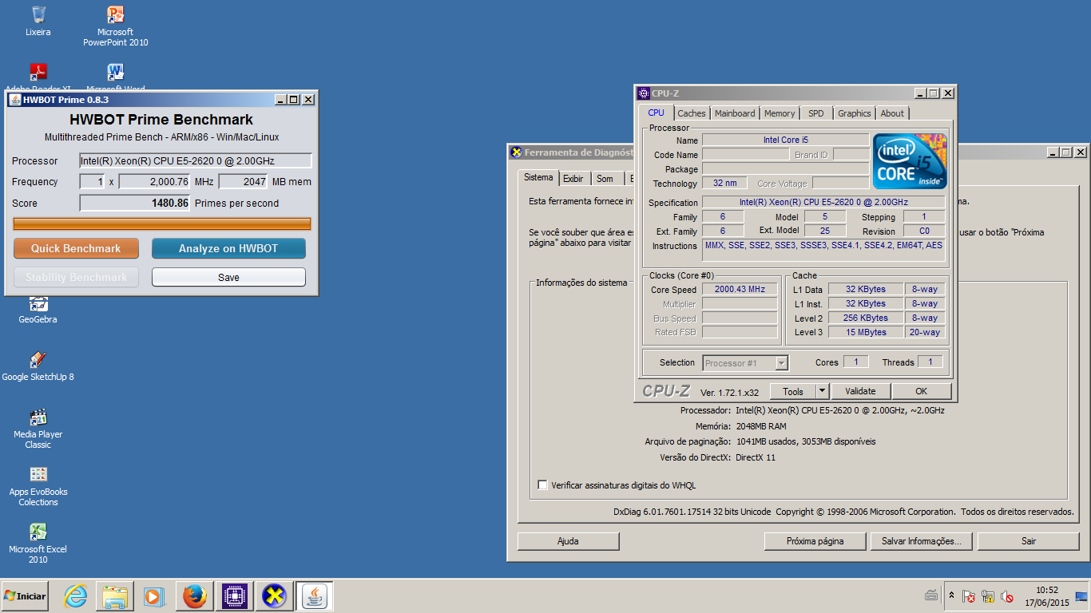The height and width of the screenshot is (613, 1091).
Task: Click the Iniciar start button
Action: (24, 596)
